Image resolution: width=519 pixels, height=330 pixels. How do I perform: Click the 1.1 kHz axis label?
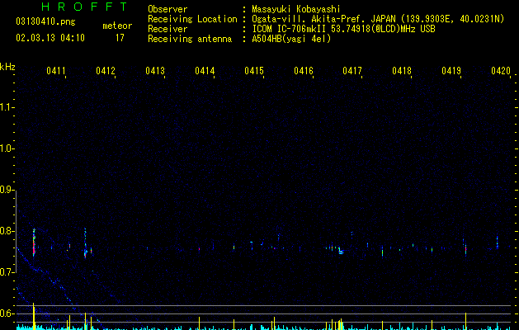(7, 107)
